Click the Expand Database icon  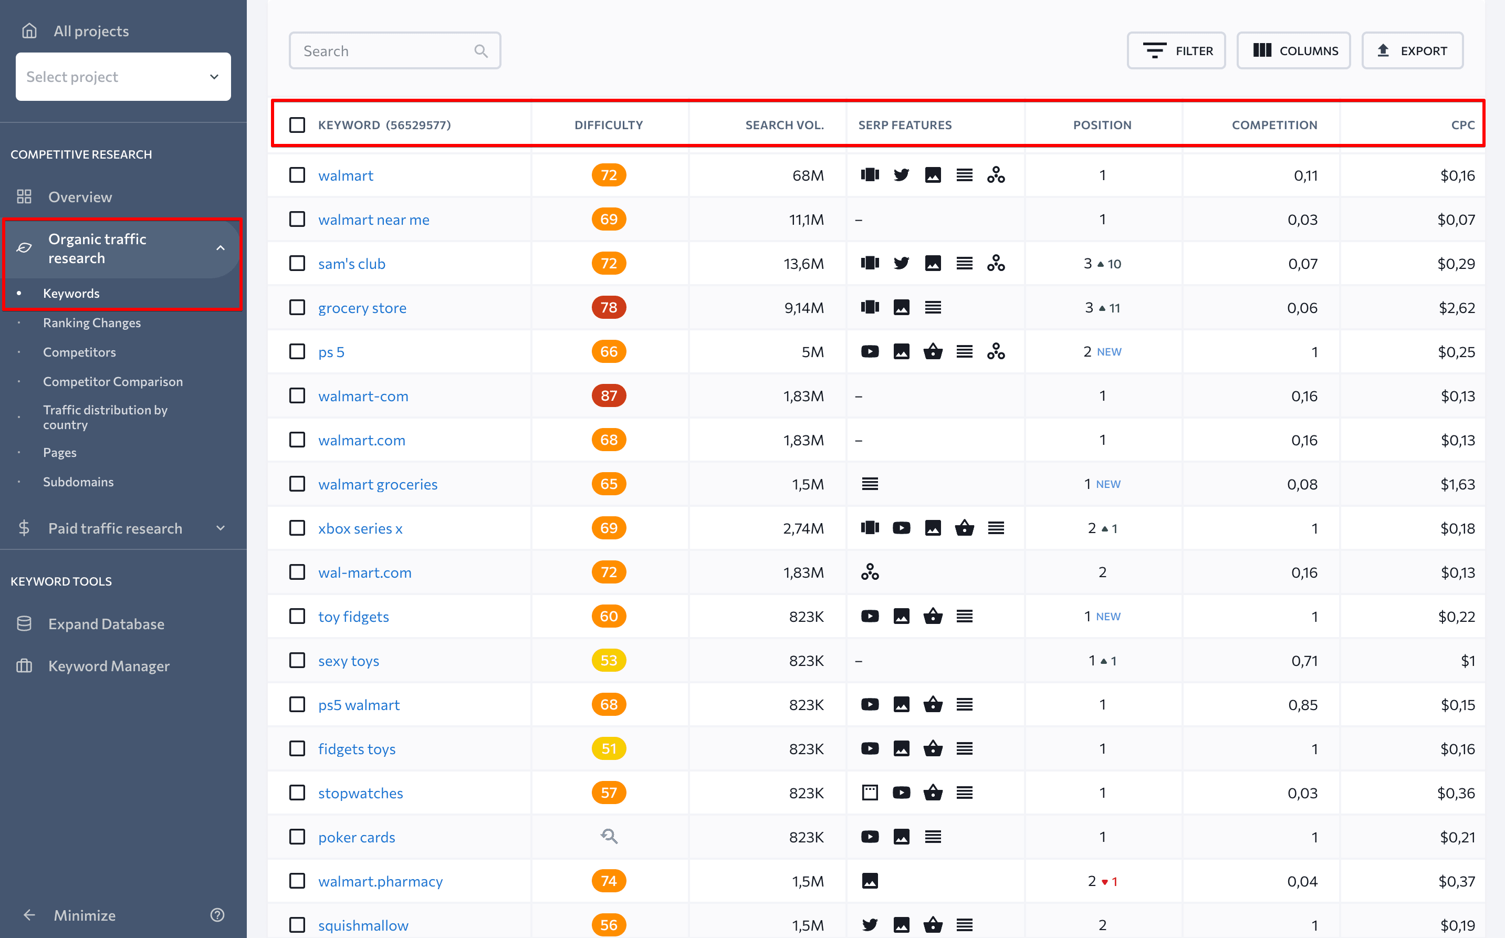[x=24, y=623]
